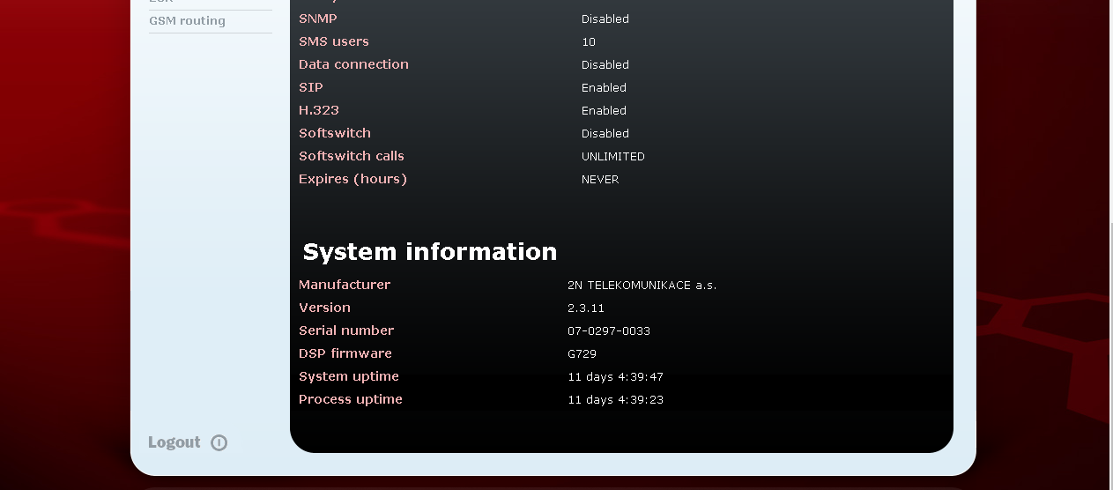Image resolution: width=1113 pixels, height=490 pixels.
Task: Click the Process uptime value
Action: tap(615, 400)
